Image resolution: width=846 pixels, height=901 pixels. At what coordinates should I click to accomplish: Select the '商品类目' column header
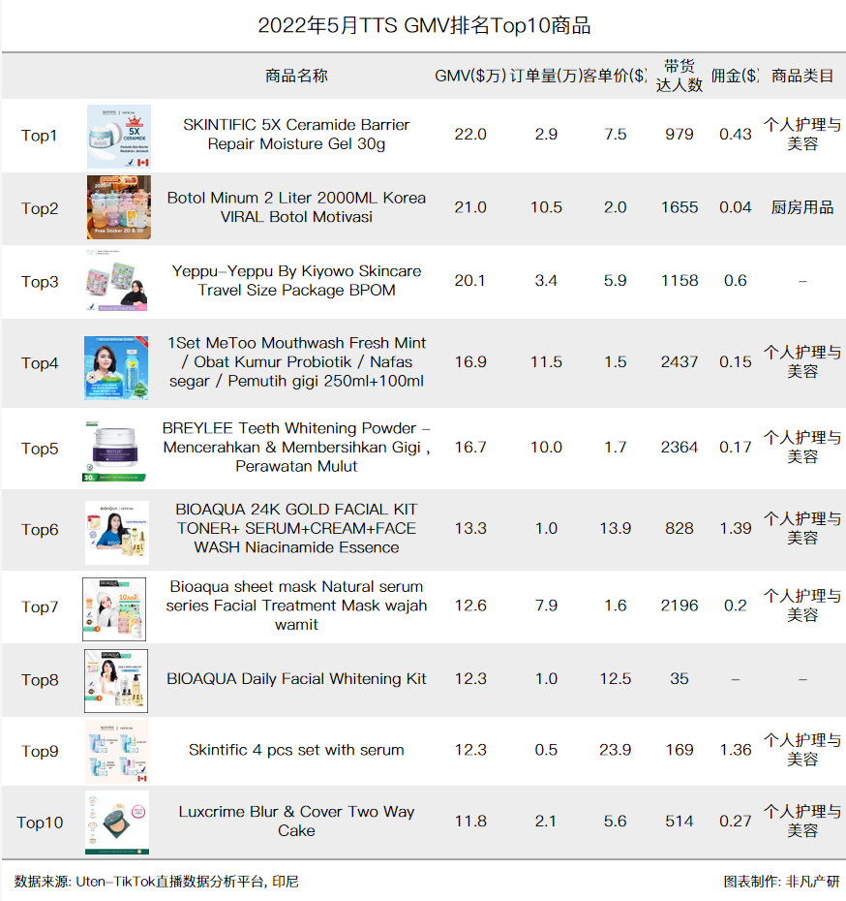click(x=802, y=76)
